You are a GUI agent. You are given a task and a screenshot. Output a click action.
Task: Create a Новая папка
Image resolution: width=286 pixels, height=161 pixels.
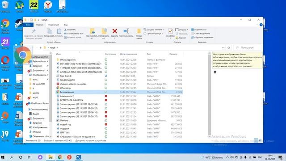[139, 34]
